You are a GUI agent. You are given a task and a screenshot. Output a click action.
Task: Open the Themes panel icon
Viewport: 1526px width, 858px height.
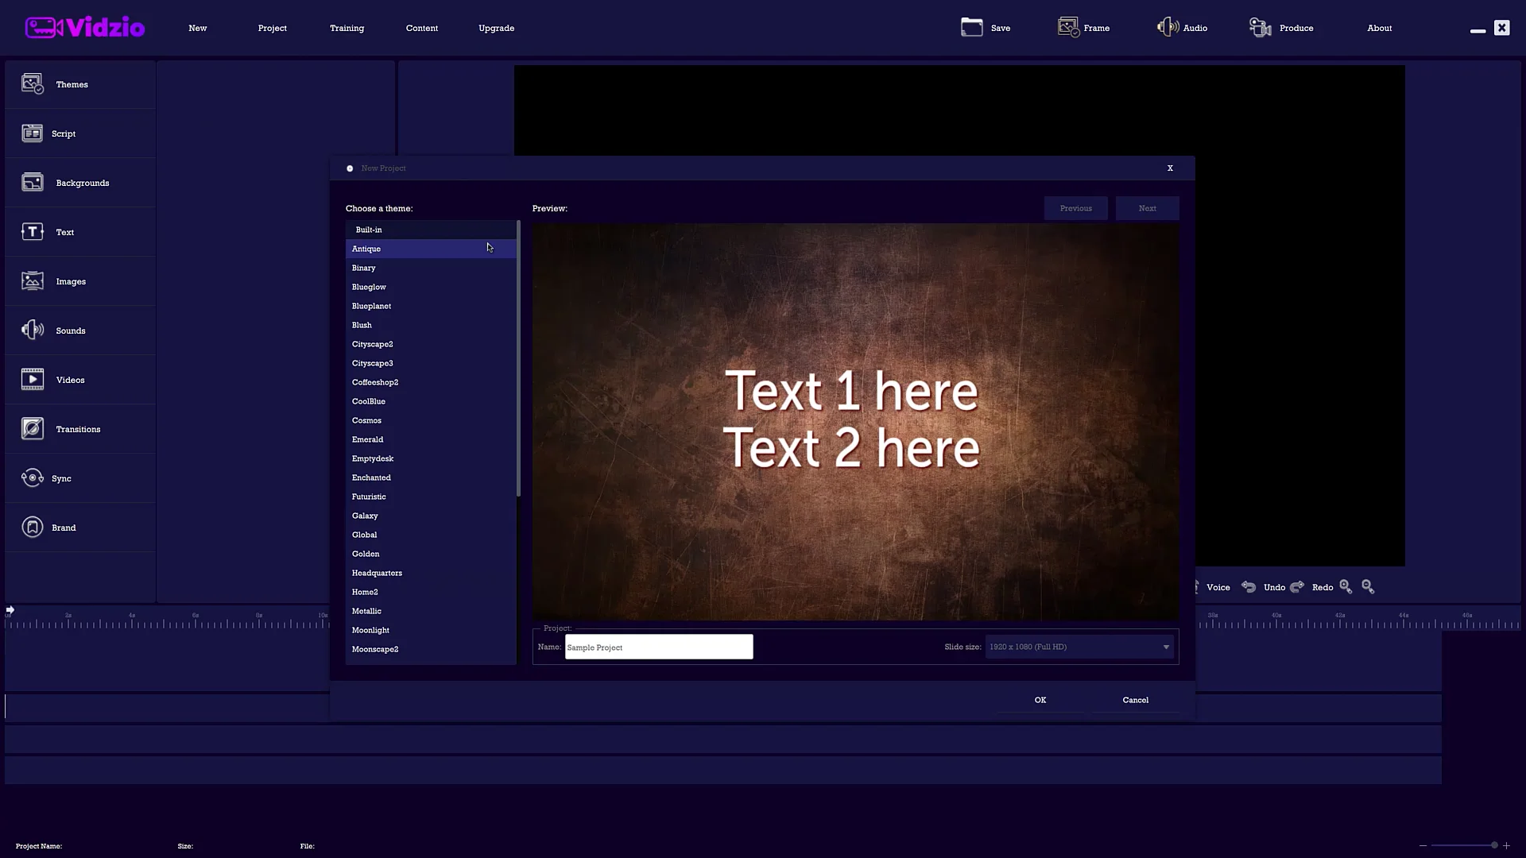[33, 83]
